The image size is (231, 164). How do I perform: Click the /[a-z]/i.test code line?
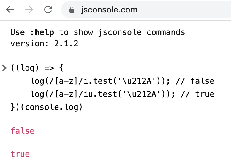pos(122,81)
